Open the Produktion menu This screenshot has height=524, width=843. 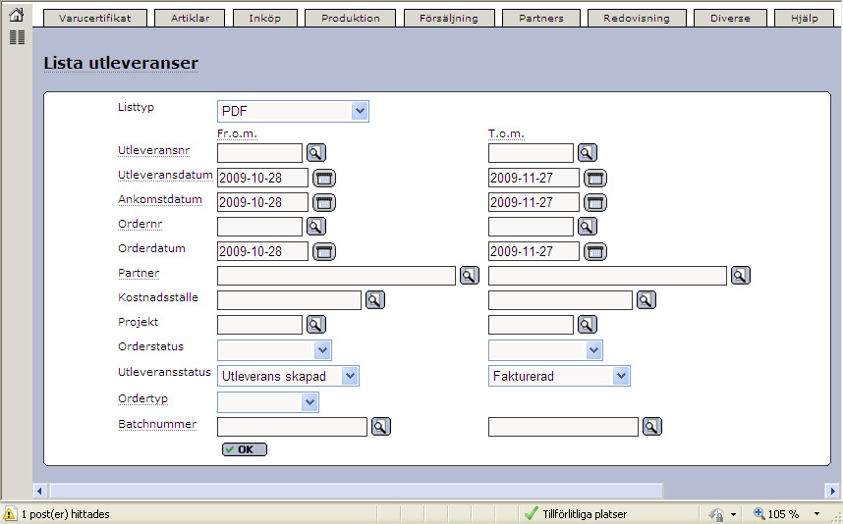(x=351, y=18)
